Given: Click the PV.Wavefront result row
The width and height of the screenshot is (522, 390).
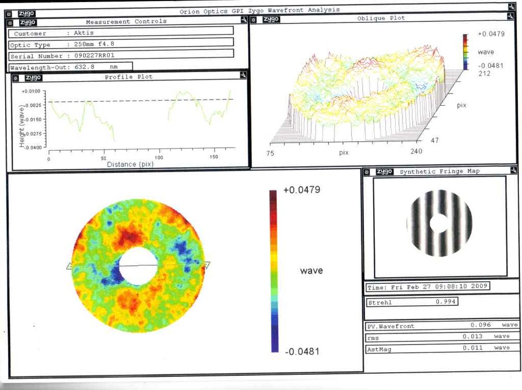Looking at the screenshot, I should [x=442, y=326].
